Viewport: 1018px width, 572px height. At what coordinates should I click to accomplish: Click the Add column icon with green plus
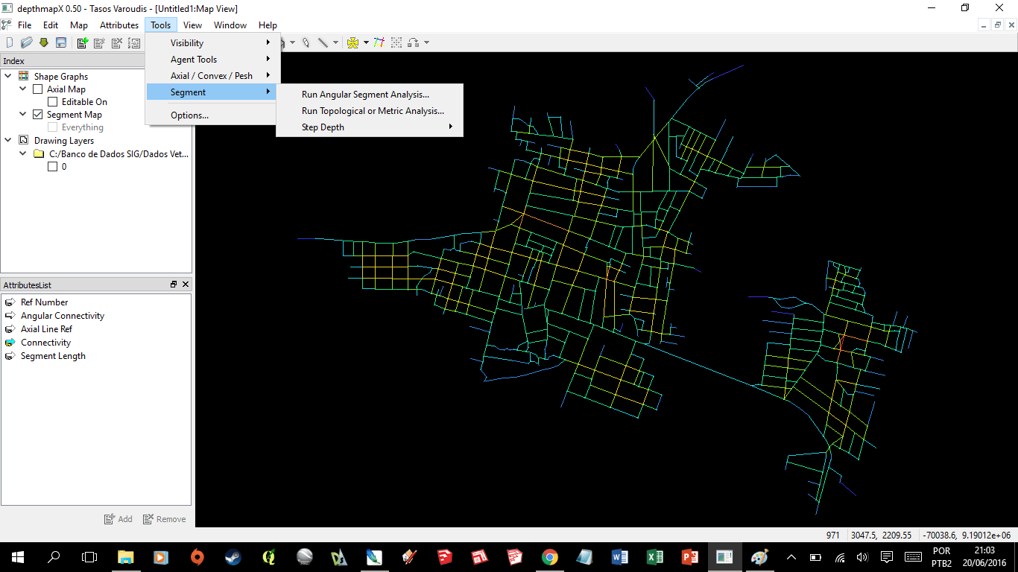pyautogui.click(x=82, y=42)
